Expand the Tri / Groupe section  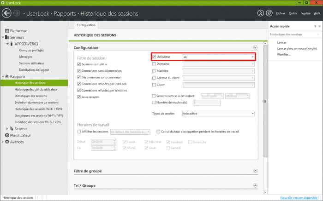[255, 185]
